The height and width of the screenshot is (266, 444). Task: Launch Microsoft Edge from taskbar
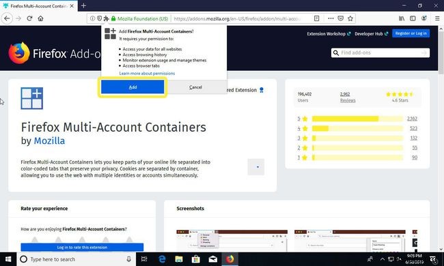coord(162,259)
